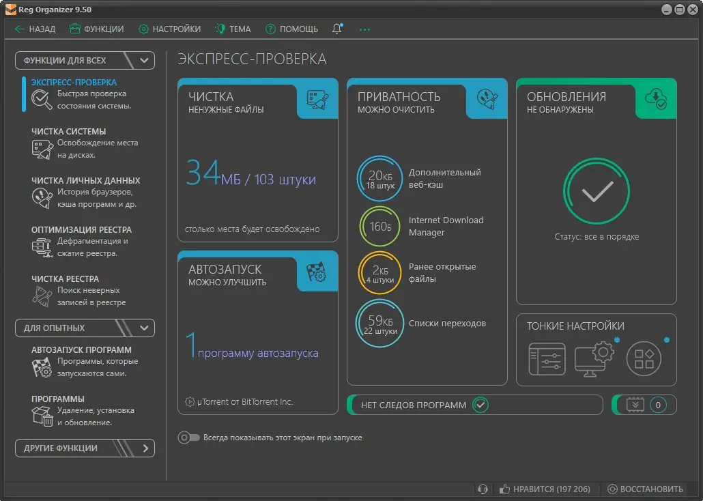Open the monitor with gear settings icon
Screen dimensions: 703x501
click(594, 359)
